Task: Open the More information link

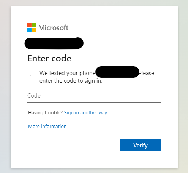Action: 47,127
